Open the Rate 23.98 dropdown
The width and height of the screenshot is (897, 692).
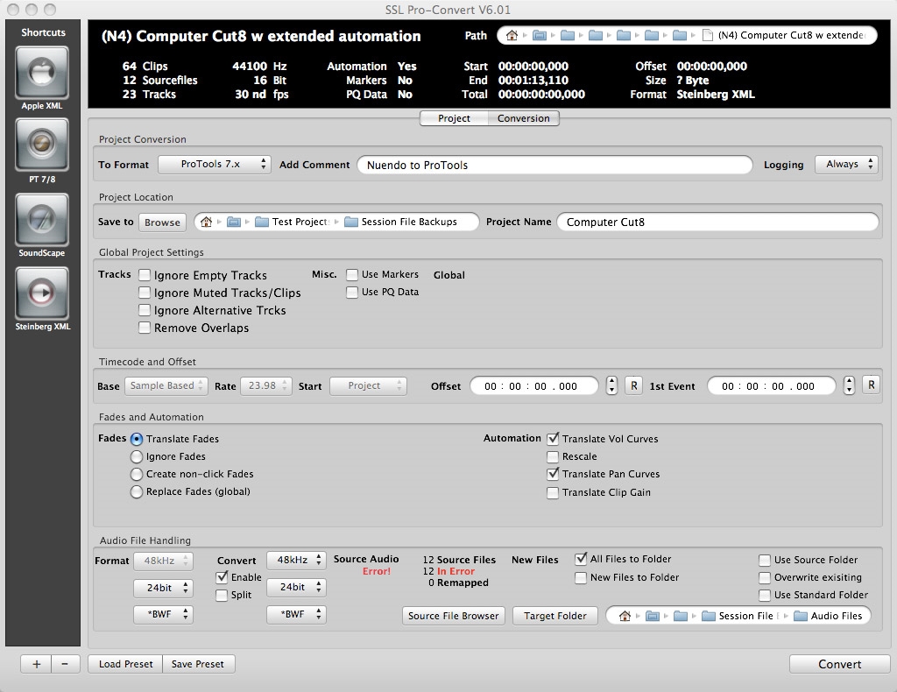tap(266, 386)
